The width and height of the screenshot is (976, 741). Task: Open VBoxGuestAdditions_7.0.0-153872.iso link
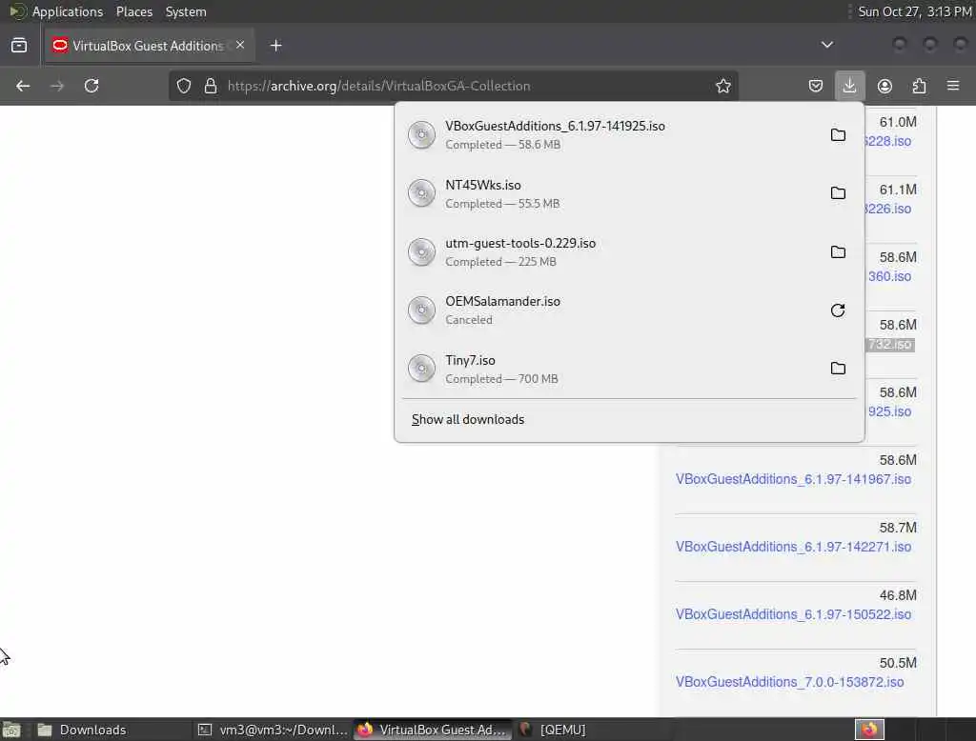(x=789, y=682)
